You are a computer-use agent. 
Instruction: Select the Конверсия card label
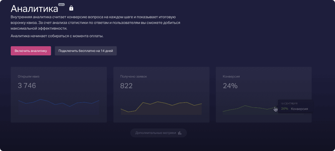point(231,76)
